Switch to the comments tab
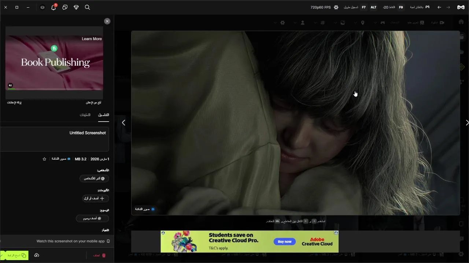 point(85,115)
